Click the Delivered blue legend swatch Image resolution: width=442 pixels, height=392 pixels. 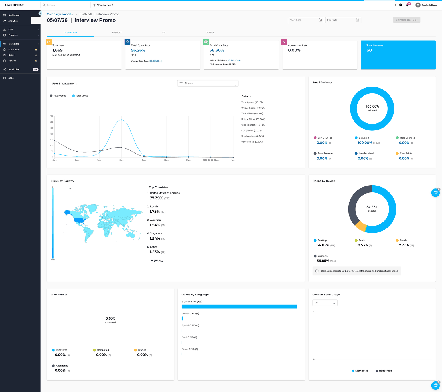[356, 138]
